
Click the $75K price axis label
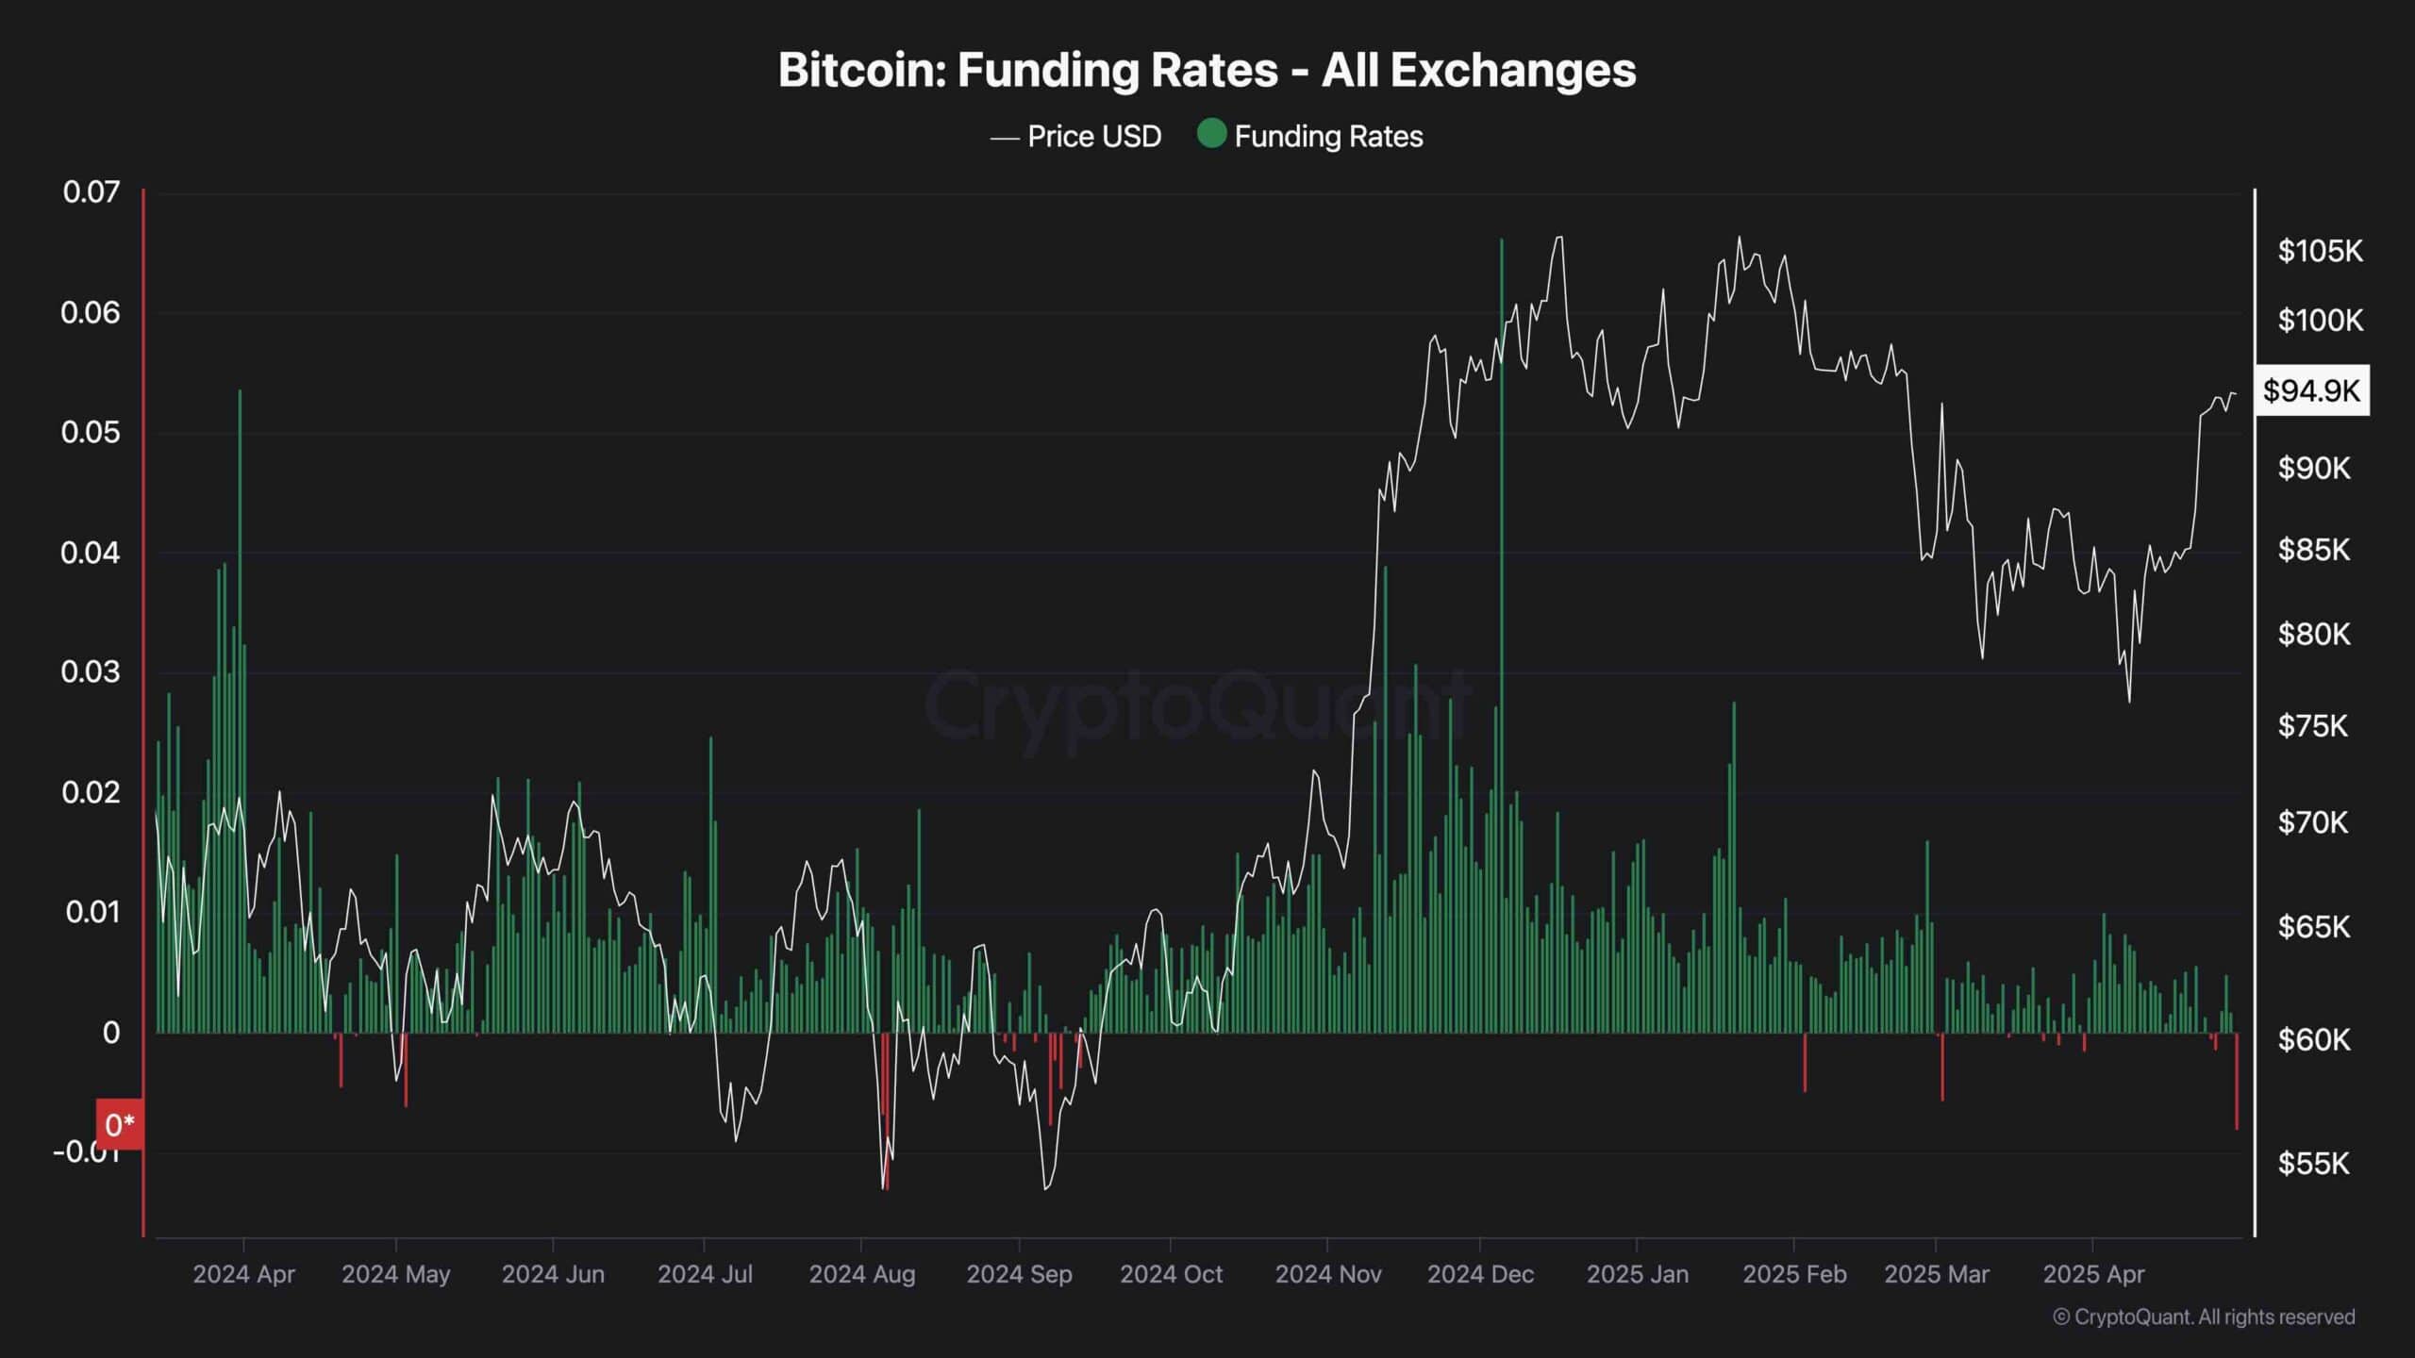click(x=2313, y=726)
